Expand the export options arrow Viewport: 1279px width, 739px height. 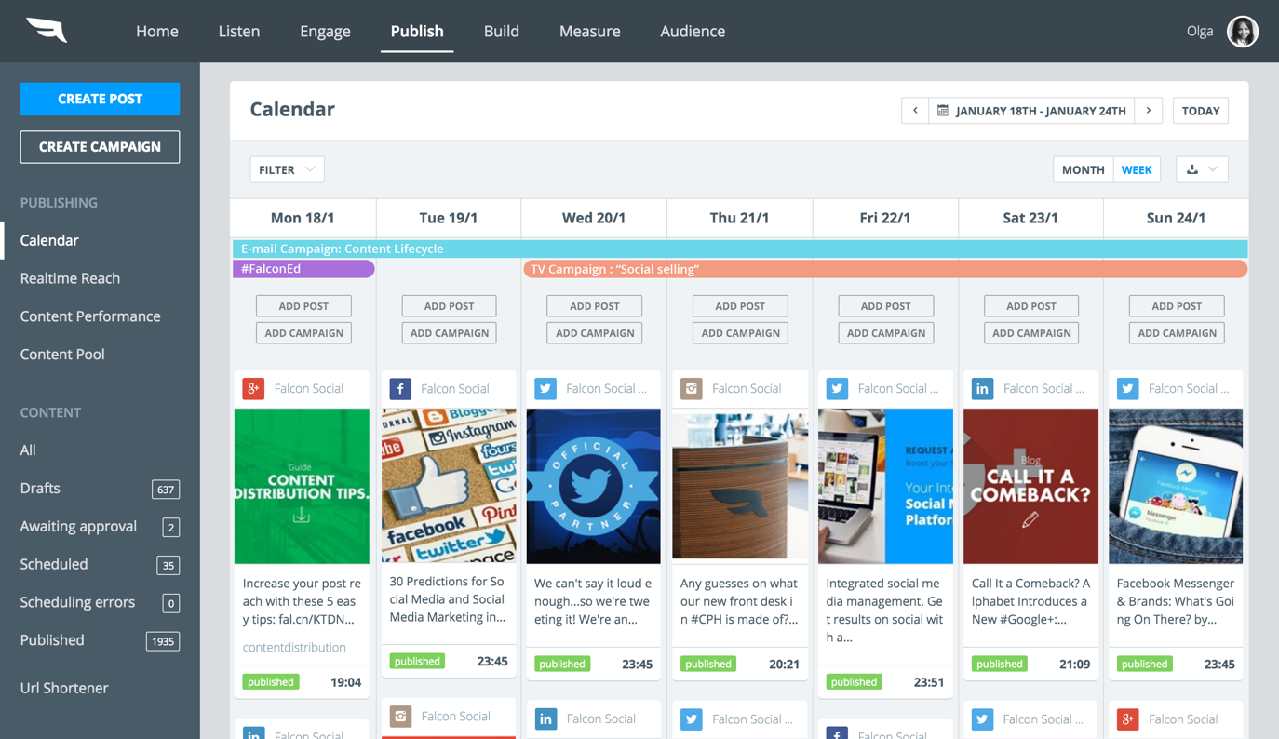1213,169
